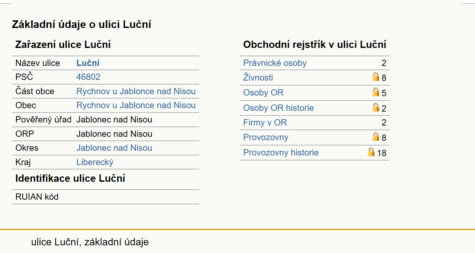Click the lock icon next to Provozovny

375,136
